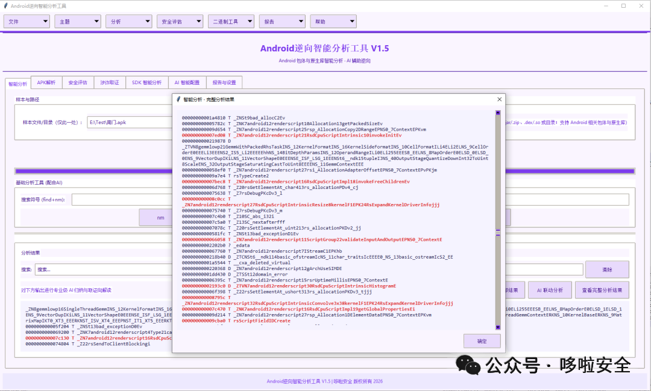Click the dialog scrollbar down arrow
Viewport: 651px width, 391px height.
[498, 327]
